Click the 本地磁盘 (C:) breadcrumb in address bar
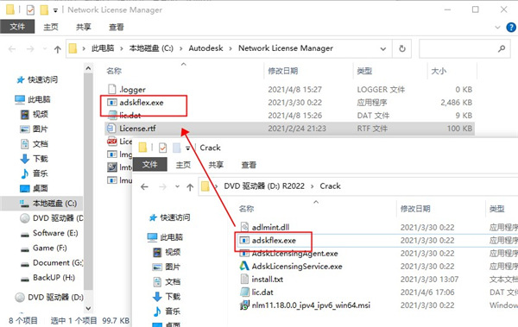The height and width of the screenshot is (327, 518). (151, 48)
